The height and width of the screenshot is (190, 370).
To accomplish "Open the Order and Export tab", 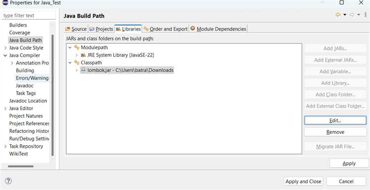I will tap(165, 29).
